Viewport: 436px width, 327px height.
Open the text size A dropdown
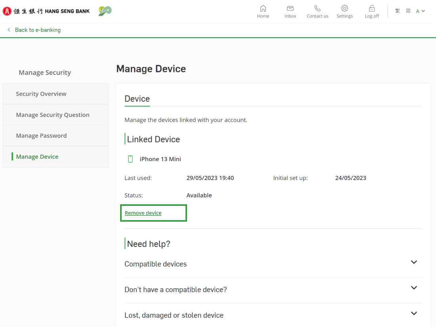pyautogui.click(x=420, y=11)
